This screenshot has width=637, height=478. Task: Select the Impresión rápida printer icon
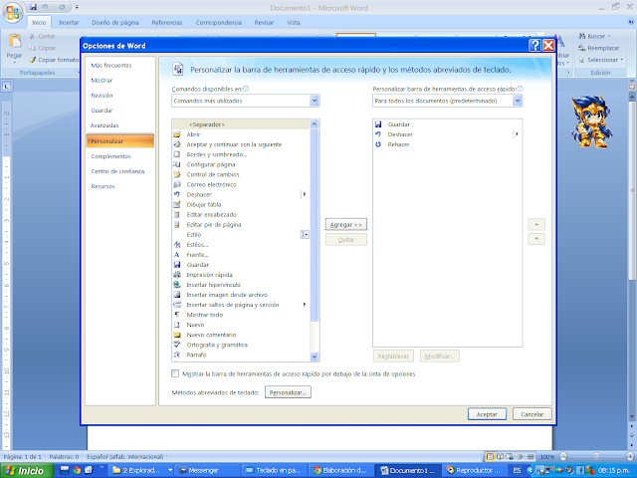pyautogui.click(x=177, y=275)
